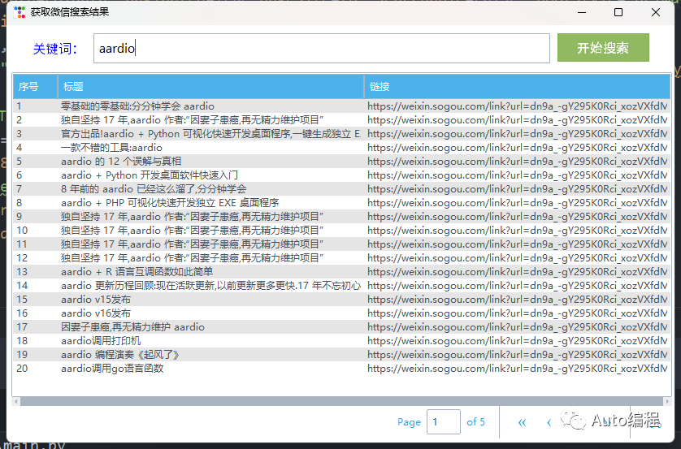Select the title cell in row 10
This screenshot has width=681, height=449.
click(x=192, y=231)
